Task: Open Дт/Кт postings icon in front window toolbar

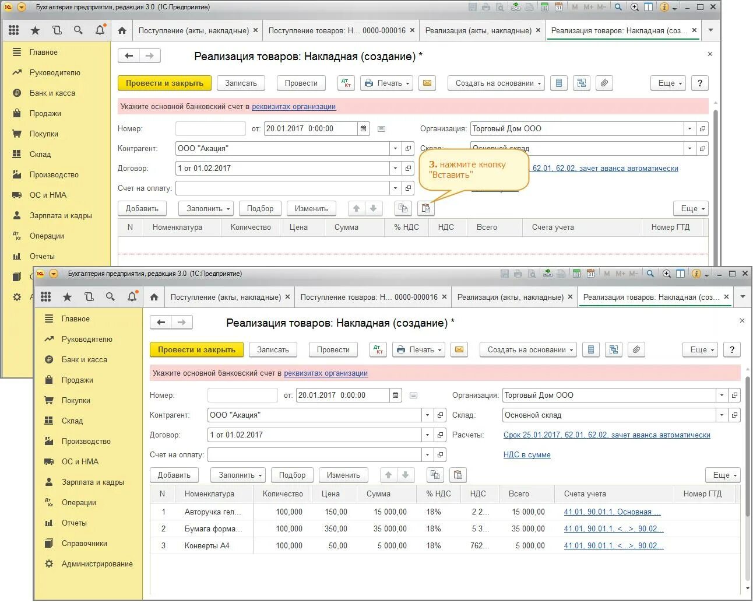Action: coord(379,349)
